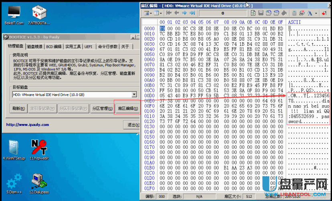Open the calculator icon in sector editor toolbar

pos(294,13)
